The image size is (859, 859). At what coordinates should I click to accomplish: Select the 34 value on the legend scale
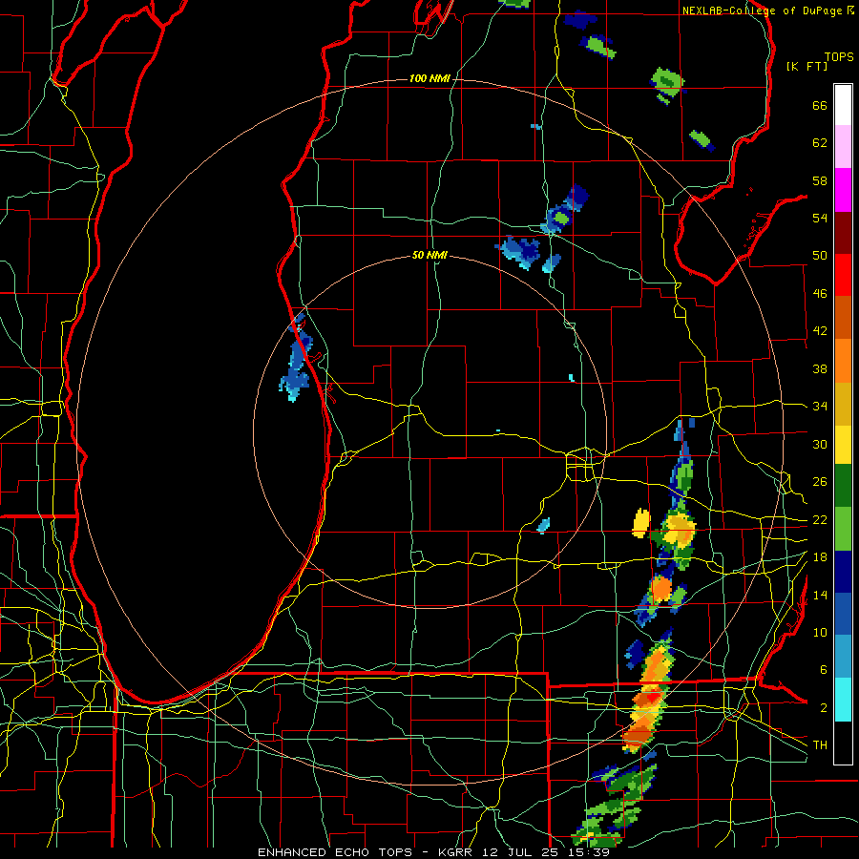pos(820,407)
